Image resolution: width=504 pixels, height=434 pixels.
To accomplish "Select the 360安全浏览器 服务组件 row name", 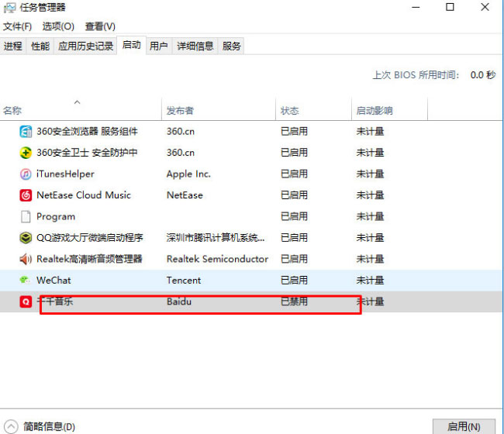I will 87,132.
